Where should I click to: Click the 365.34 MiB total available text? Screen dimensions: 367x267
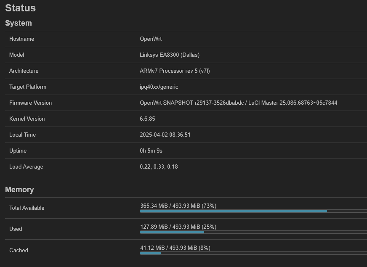178,206
